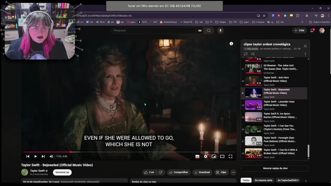Create a Clipe from the video

221,172
